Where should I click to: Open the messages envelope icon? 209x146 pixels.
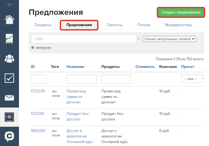[9, 98]
